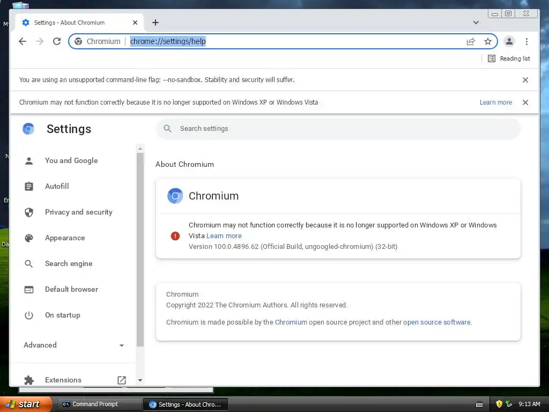Click the shield icon beside Privacy and security

pos(29,212)
